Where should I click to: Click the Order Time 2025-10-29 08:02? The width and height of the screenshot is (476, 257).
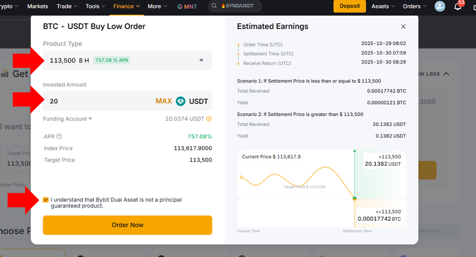coord(383,43)
